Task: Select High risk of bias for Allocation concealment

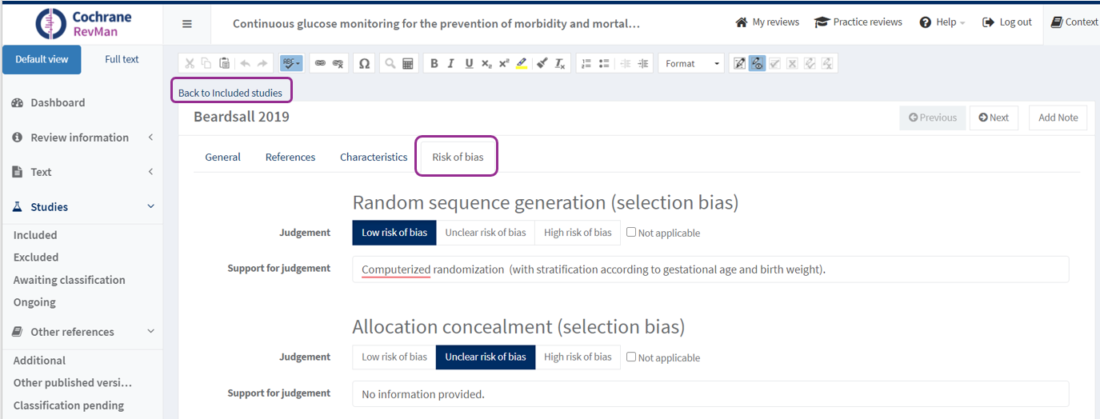Action: point(578,357)
